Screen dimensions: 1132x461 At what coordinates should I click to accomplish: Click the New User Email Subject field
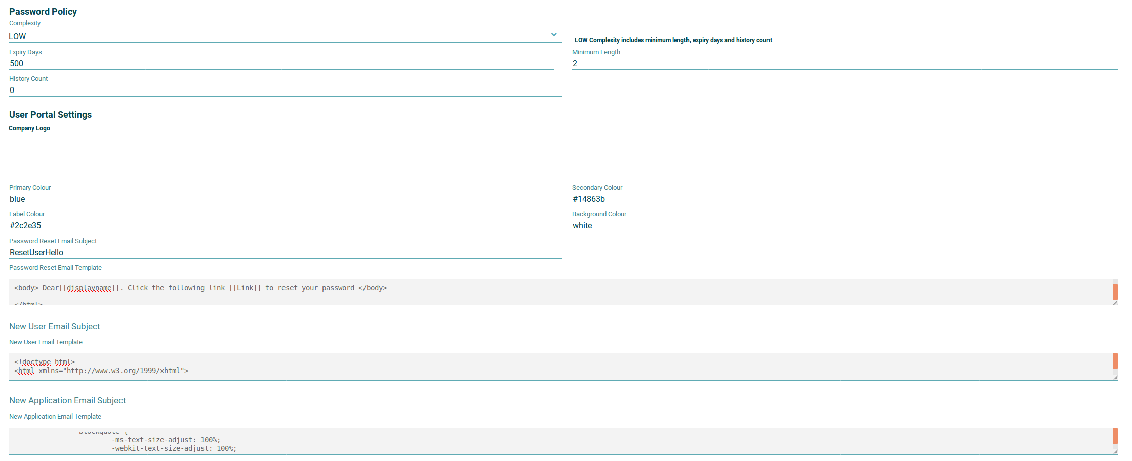pos(285,326)
